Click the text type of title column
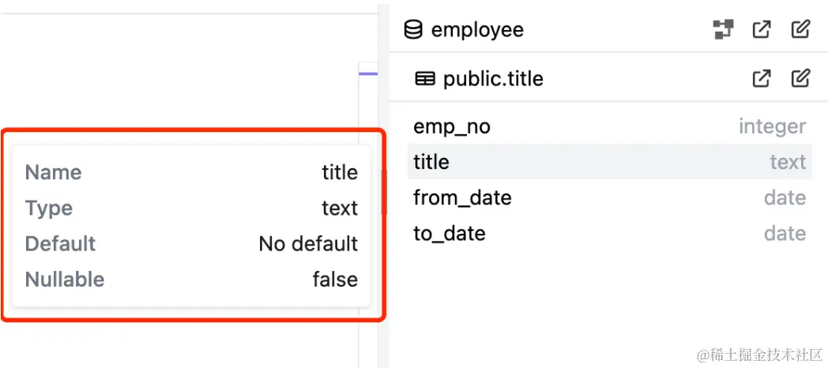 (788, 162)
